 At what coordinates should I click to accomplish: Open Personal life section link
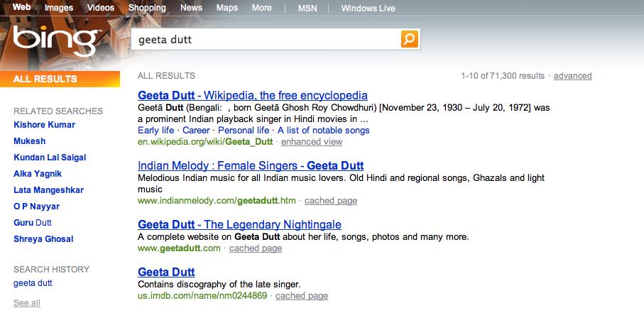(244, 130)
